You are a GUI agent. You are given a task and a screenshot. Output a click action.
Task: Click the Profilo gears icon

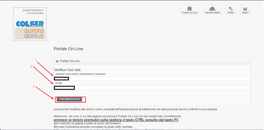(231, 8)
